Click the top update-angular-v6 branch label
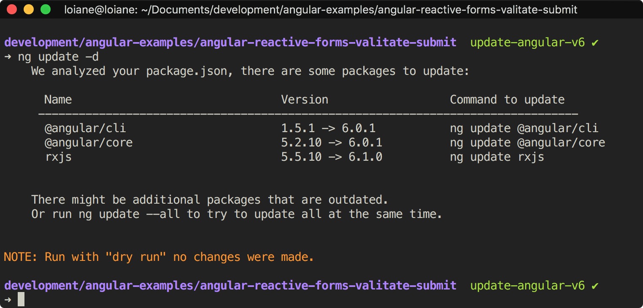This screenshot has height=308, width=643. (527, 42)
